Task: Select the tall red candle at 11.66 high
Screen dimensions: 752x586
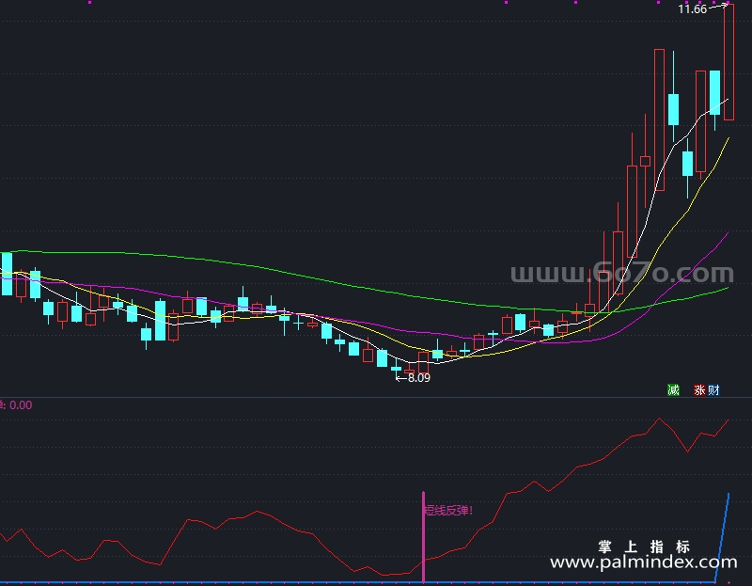Action: click(729, 62)
